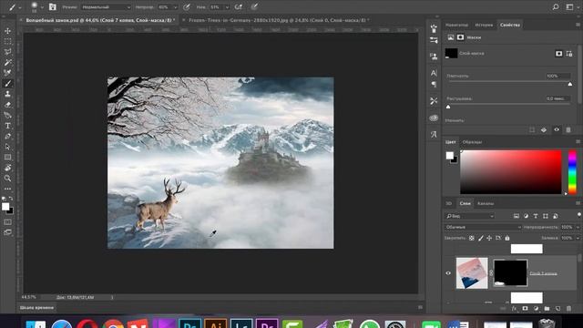The image size is (583, 328).
Task: Click the search icon in top bar
Action: [x=556, y=6]
